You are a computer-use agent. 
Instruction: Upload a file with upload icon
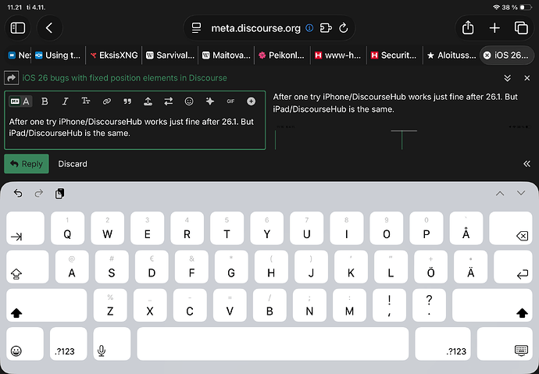[x=148, y=102]
